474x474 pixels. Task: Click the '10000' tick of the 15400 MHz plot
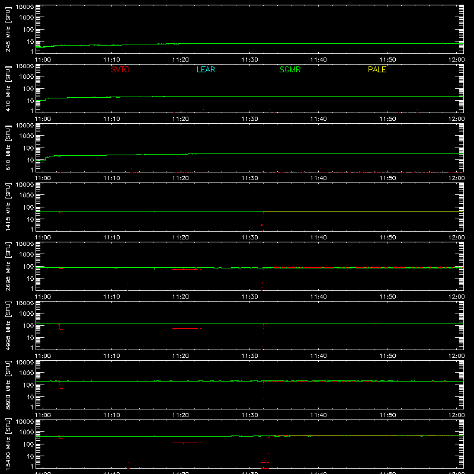coord(25,422)
